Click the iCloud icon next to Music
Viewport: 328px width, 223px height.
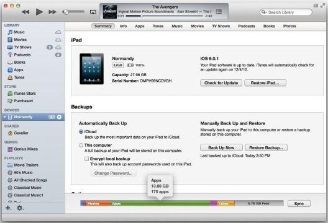coord(58,32)
